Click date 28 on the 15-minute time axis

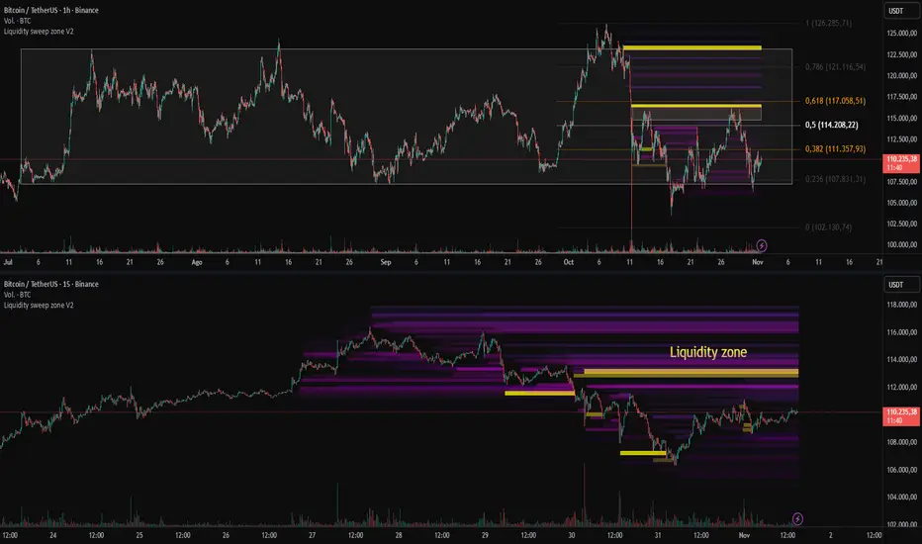click(399, 535)
